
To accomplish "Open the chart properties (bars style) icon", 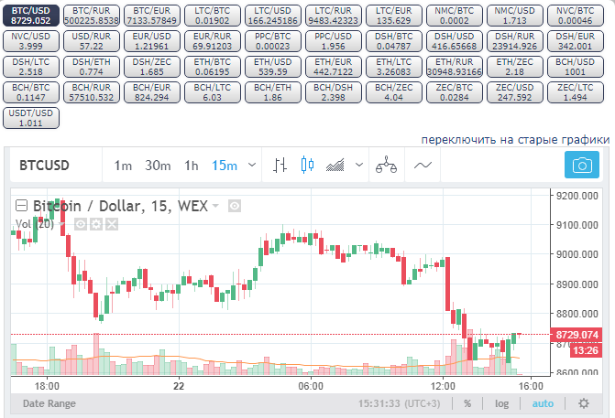I will (x=282, y=166).
